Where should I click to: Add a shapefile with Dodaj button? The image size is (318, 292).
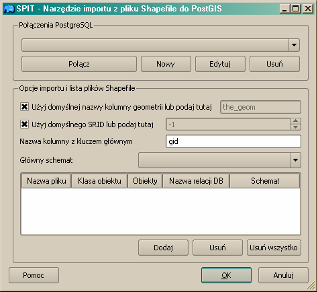(163, 248)
